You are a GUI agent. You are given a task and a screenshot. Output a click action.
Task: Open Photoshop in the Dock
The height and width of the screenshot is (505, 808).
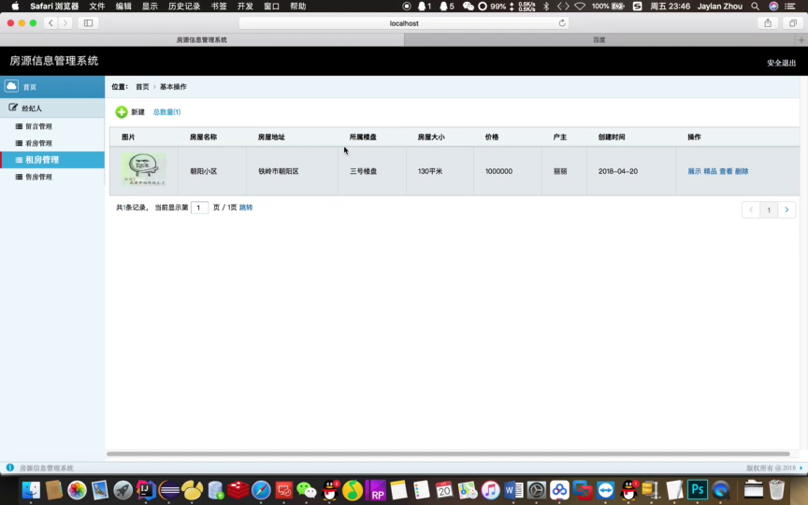click(x=698, y=490)
